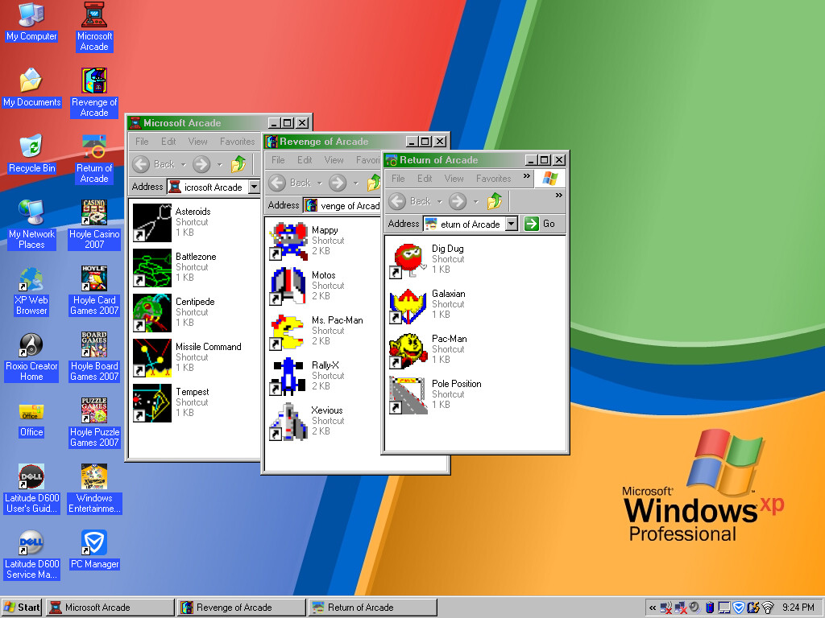Click the Missile Command shortcut icon
Screen dimensions: 825x618
(x=152, y=358)
